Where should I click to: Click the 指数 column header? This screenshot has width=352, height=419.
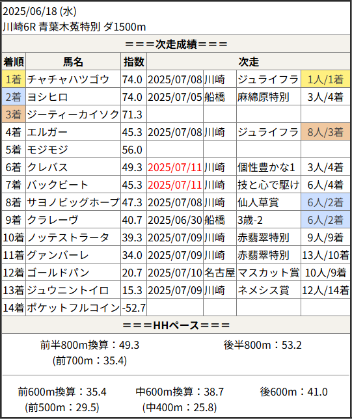(133, 61)
